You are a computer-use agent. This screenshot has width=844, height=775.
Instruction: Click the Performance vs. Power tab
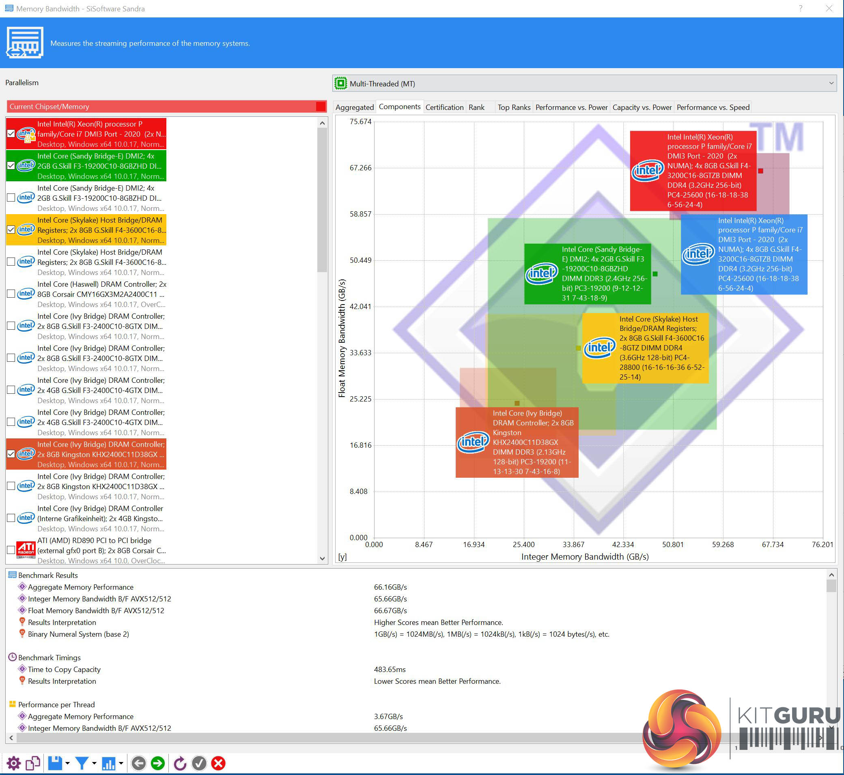click(x=571, y=107)
